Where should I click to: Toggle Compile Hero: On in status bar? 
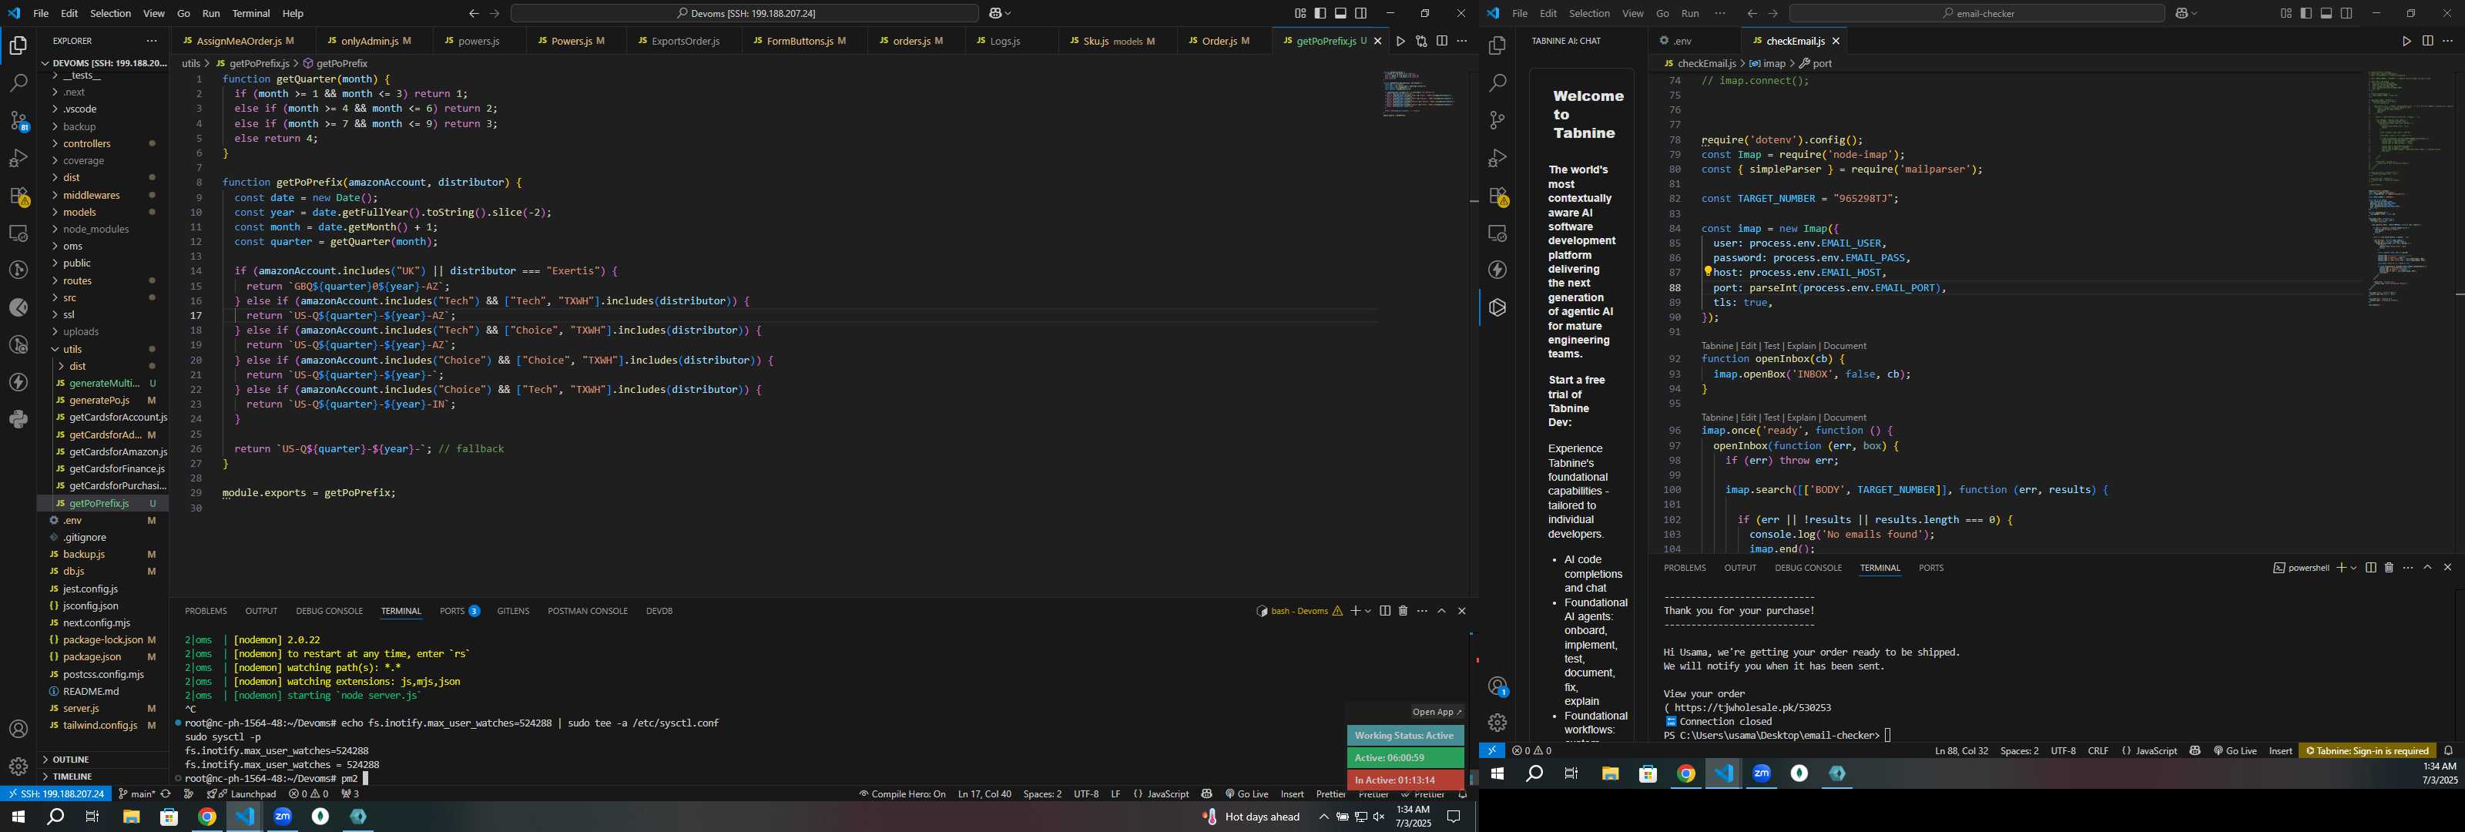click(902, 793)
